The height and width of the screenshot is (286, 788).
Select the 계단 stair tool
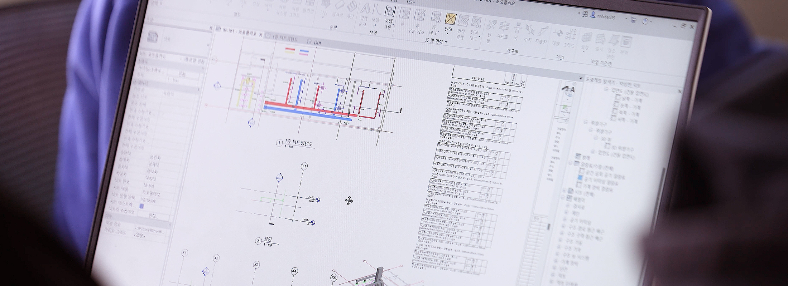[x=352, y=10]
